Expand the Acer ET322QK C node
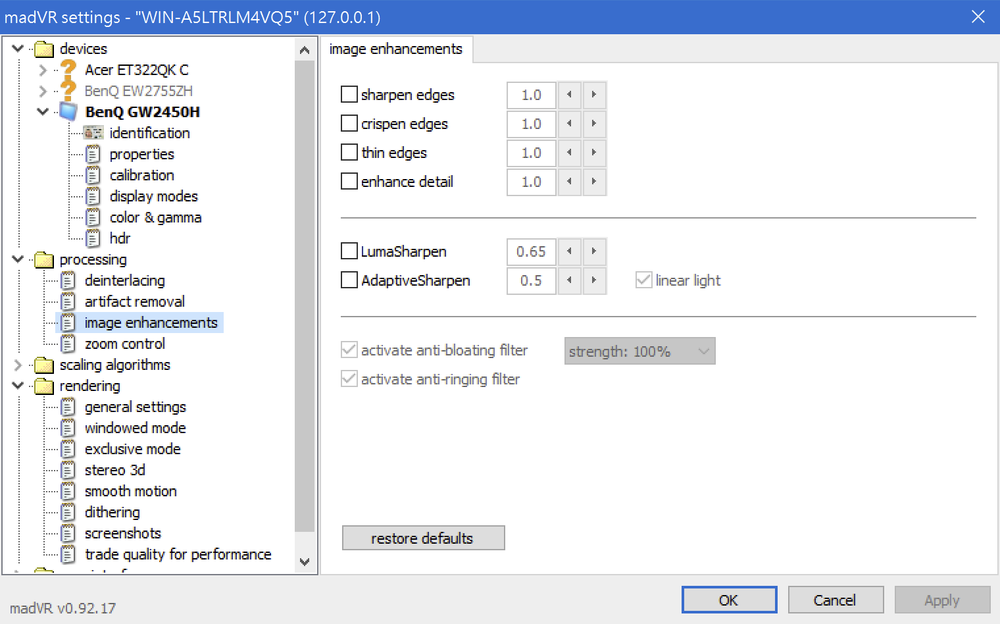 43,70
